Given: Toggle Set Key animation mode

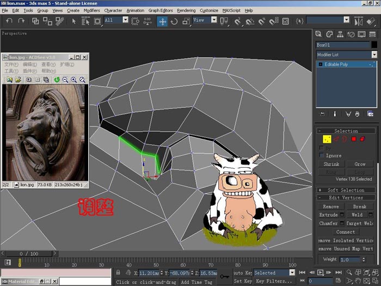Looking at the screenshot, I should point(243,281).
